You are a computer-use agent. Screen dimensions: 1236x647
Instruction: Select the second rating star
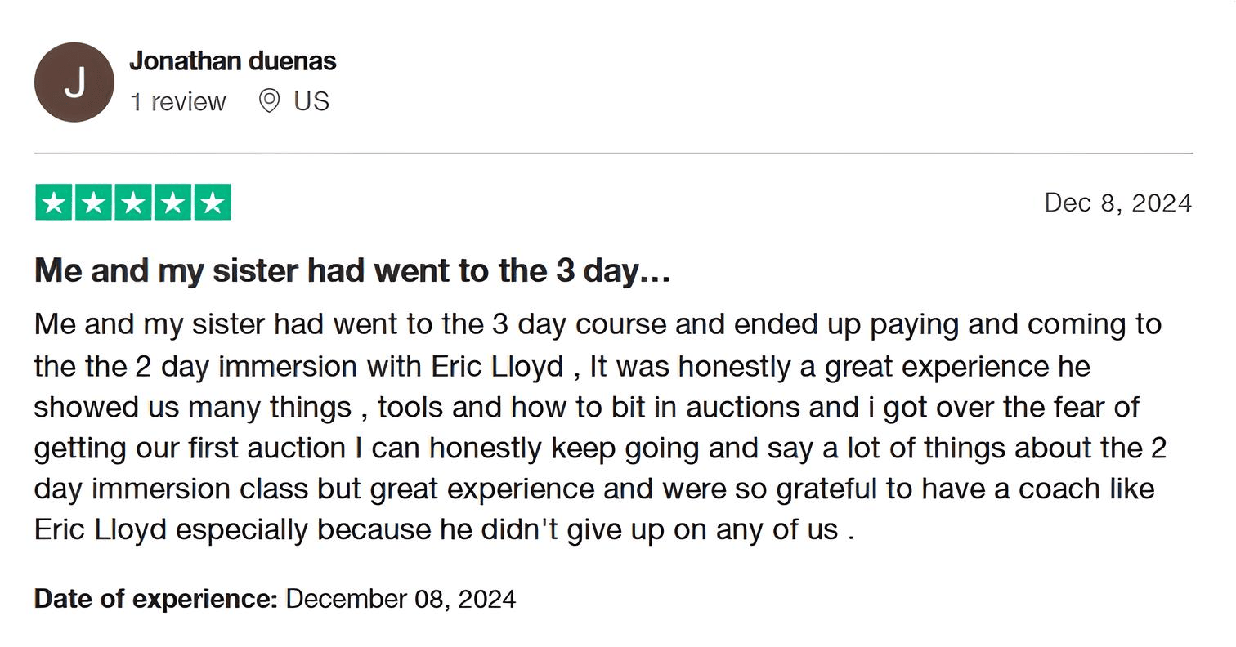93,203
